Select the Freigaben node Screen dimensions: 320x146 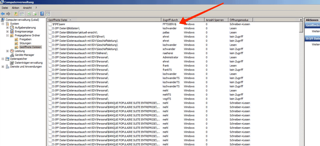coord(25,39)
